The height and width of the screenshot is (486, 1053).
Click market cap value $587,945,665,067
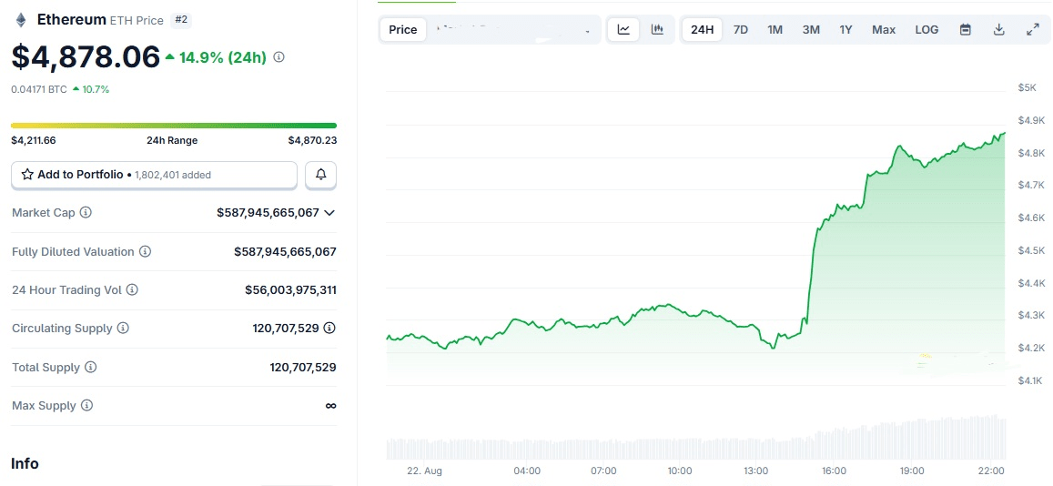[x=268, y=213]
